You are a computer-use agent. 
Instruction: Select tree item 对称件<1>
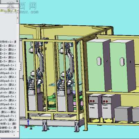pos(8,42)
